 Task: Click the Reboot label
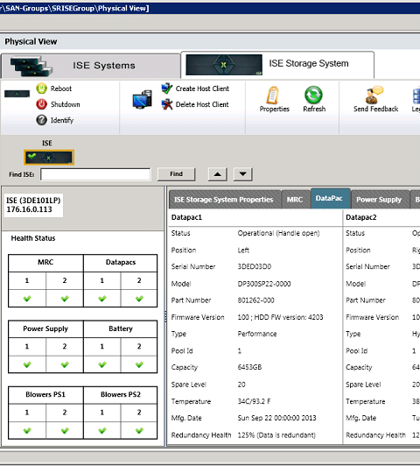pyautogui.click(x=61, y=88)
